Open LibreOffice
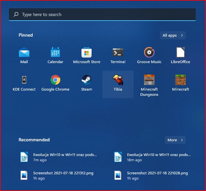Viewport: 206px width, 191px height. [x=180, y=55]
